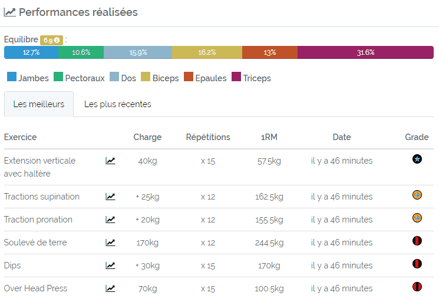
Task: Switch to Les plus récentes tab
Action: point(118,104)
